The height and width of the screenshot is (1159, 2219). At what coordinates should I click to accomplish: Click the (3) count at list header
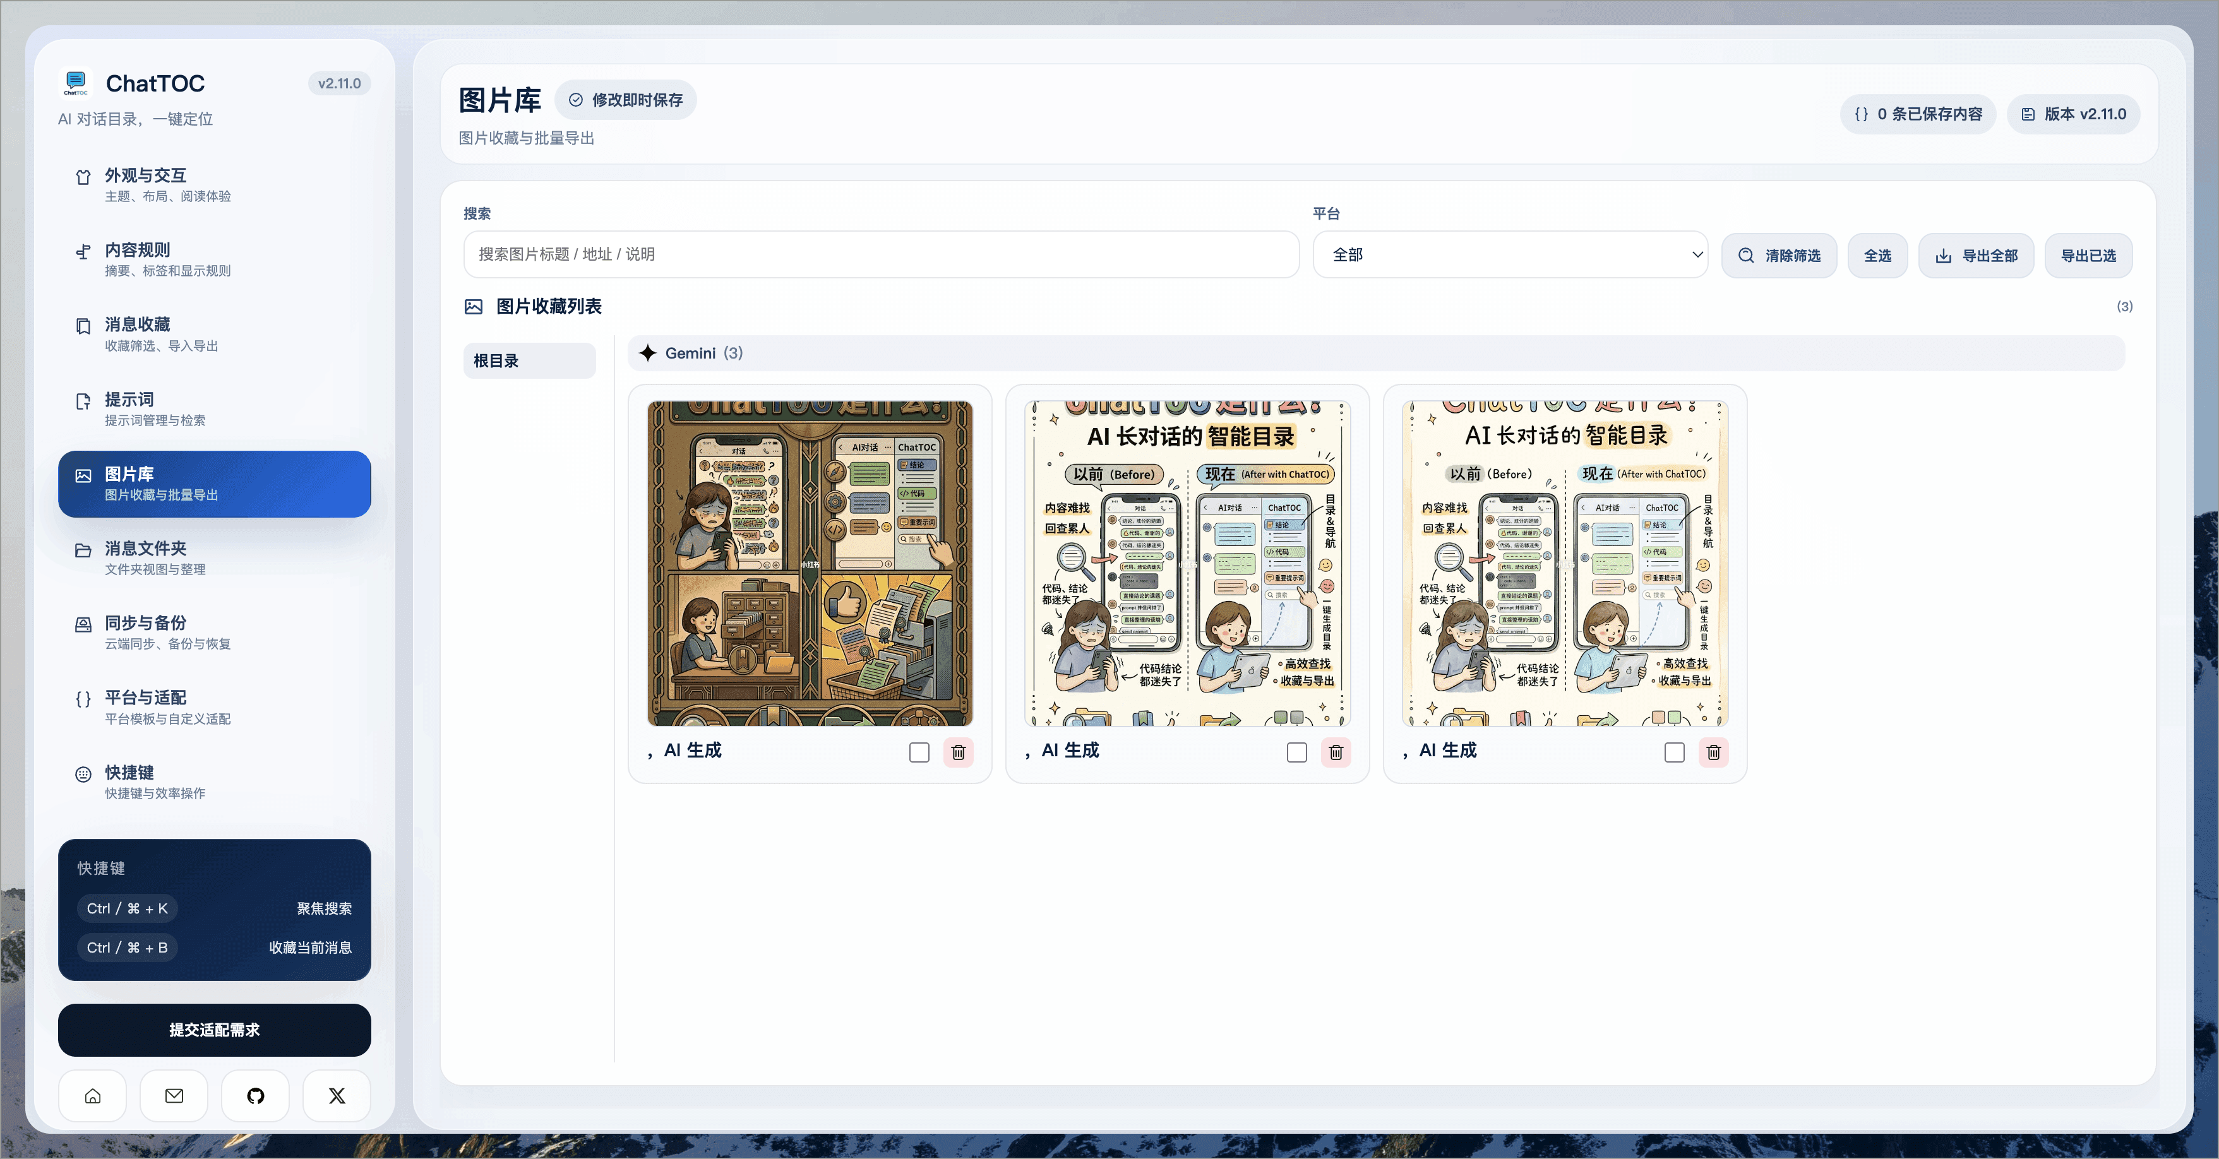point(2124,307)
